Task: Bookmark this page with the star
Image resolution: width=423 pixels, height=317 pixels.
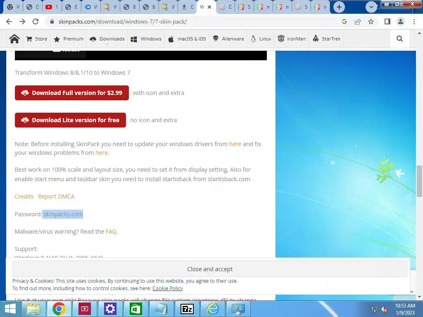Action: click(371, 21)
